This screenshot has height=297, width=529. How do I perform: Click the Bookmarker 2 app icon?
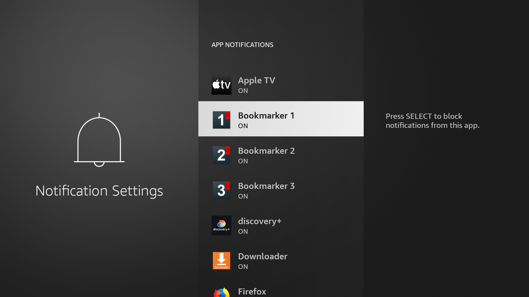click(222, 155)
